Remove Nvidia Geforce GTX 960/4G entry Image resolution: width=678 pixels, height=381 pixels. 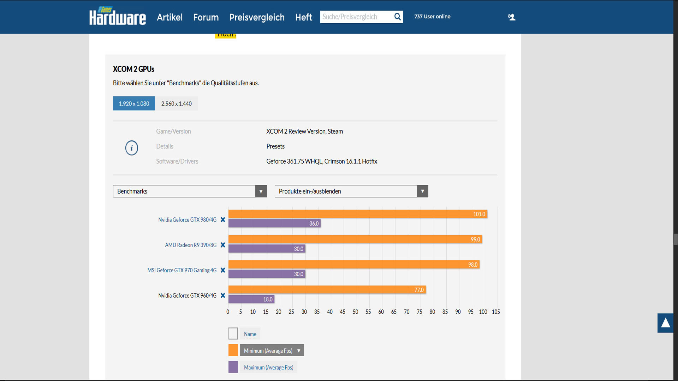coord(223,296)
